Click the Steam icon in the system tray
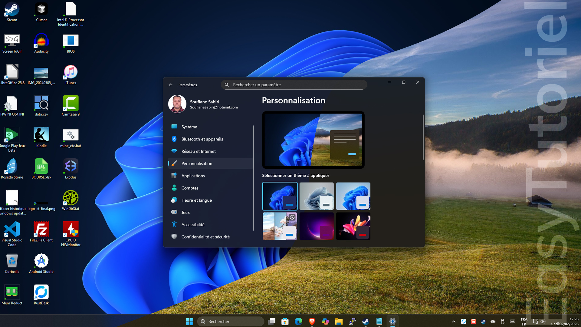Viewport: 581px width, 327px height. [x=483, y=322]
